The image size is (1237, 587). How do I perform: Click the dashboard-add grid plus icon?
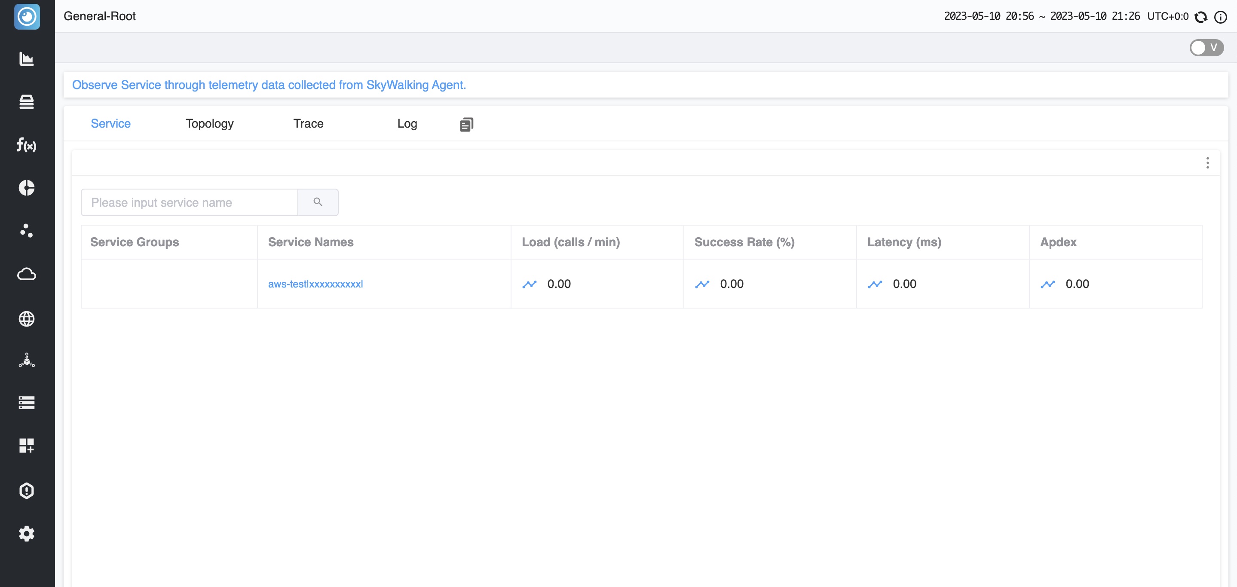pyautogui.click(x=26, y=446)
